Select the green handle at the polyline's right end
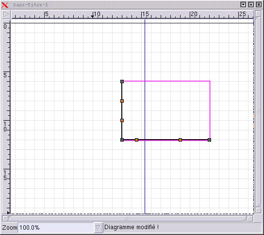Screen dimensions: 264x235 click(209, 140)
